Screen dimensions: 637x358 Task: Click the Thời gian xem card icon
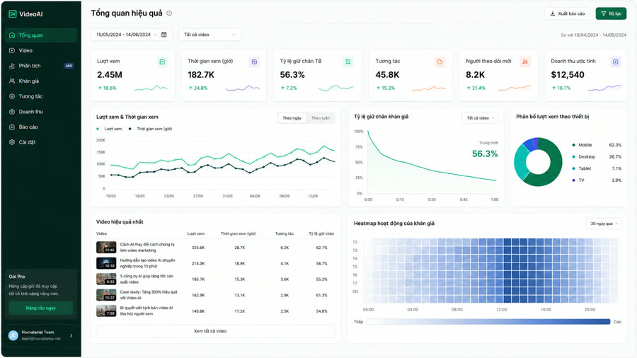[254, 62]
